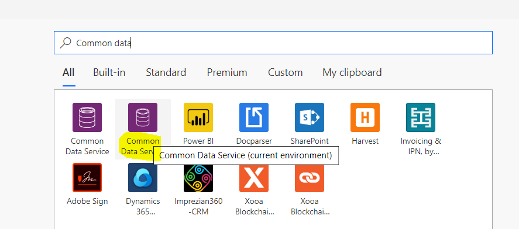Screen dimensions: 519x229
Task: Choose Common Data Service (current environment) connector icon
Action: pos(143,117)
